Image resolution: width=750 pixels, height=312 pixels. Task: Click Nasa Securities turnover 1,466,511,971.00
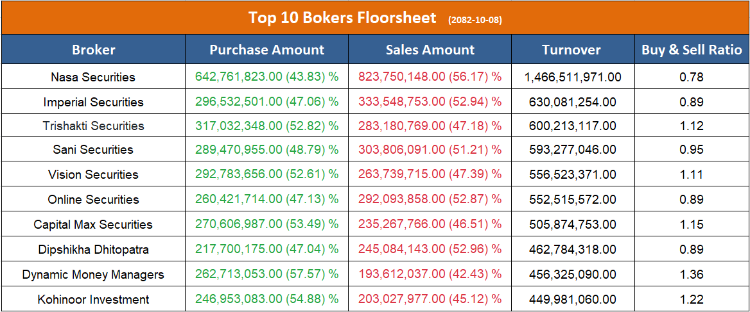pos(573,78)
